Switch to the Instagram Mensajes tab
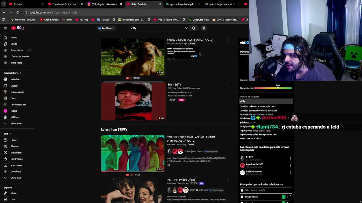This screenshot has height=203, width=362. click(x=104, y=4)
